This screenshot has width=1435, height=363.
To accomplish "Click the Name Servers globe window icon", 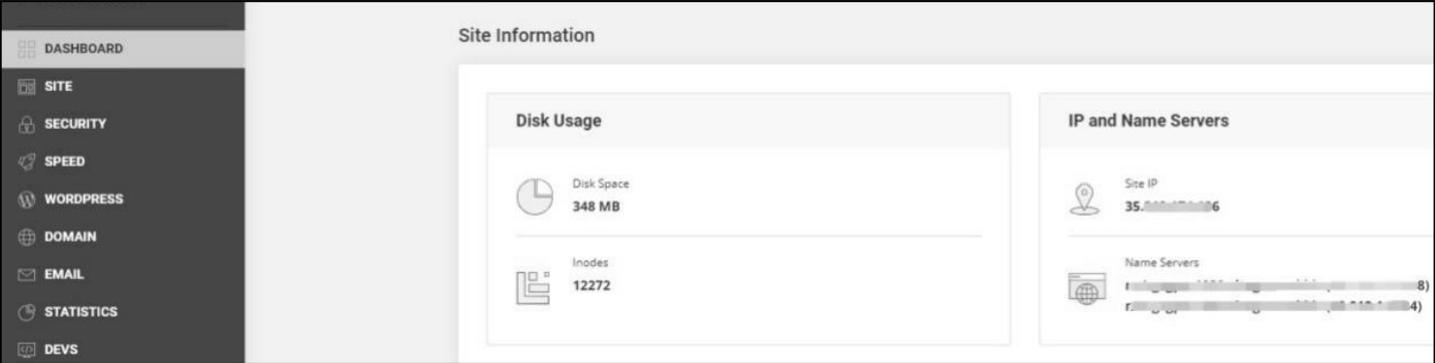I will pyautogui.click(x=1086, y=288).
